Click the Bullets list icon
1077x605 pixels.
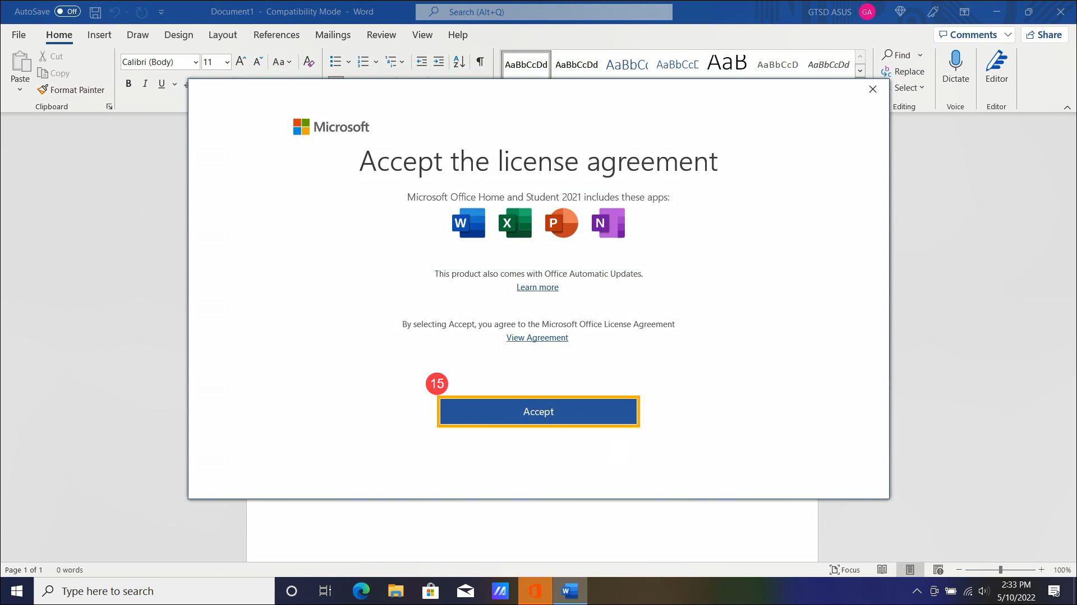tap(335, 62)
